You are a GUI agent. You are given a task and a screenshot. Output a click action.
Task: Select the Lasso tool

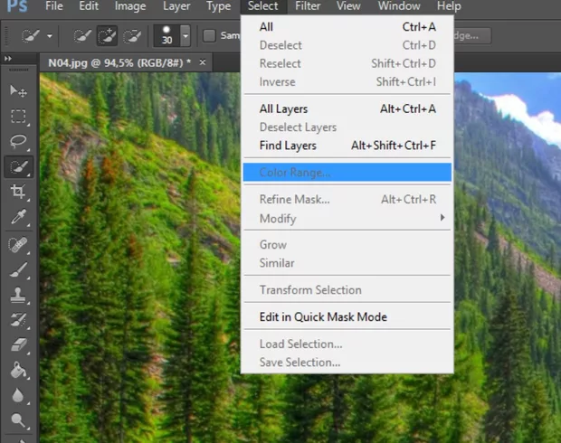18,142
